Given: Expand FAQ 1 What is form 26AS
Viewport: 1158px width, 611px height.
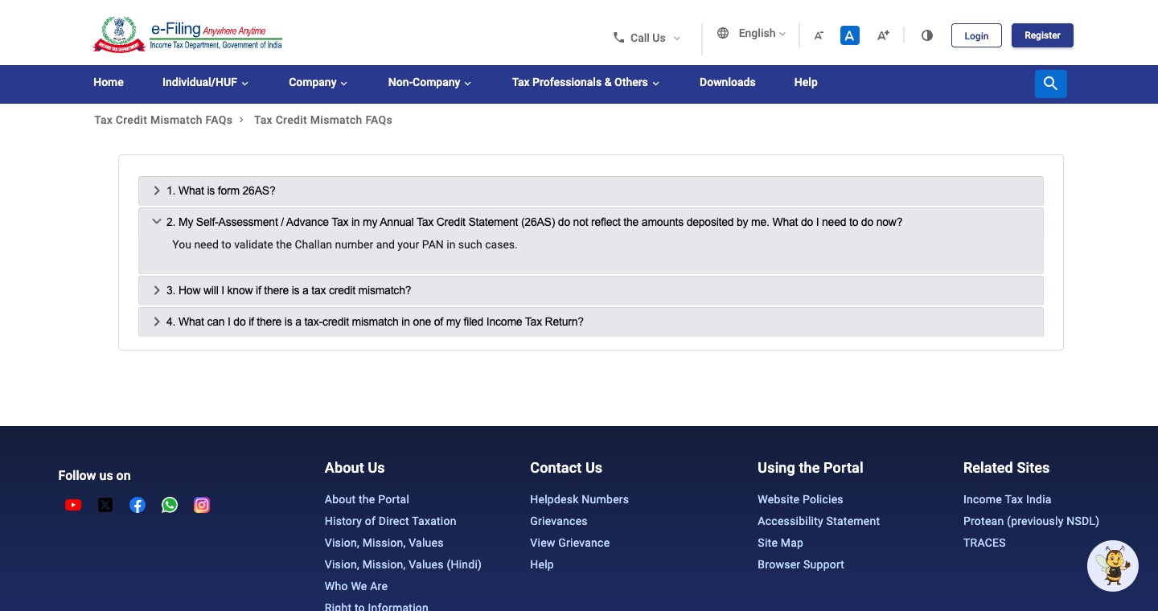Looking at the screenshot, I should pos(591,191).
